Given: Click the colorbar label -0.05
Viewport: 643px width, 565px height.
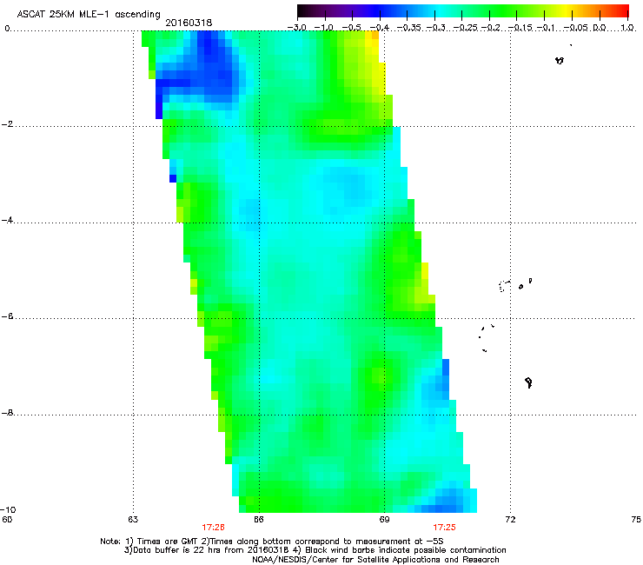Looking at the screenshot, I should (x=576, y=28).
